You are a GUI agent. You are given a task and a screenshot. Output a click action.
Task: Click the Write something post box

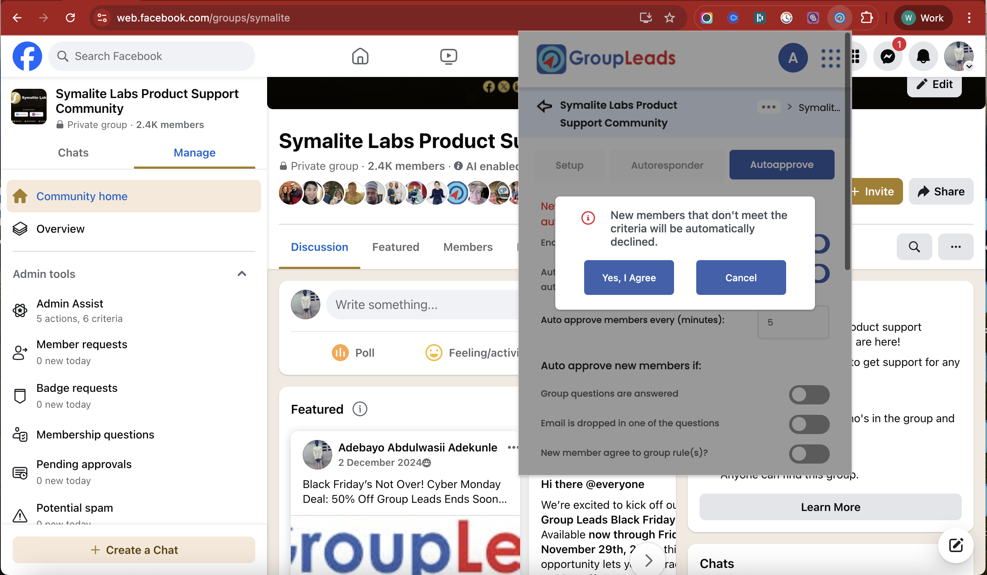[423, 305]
